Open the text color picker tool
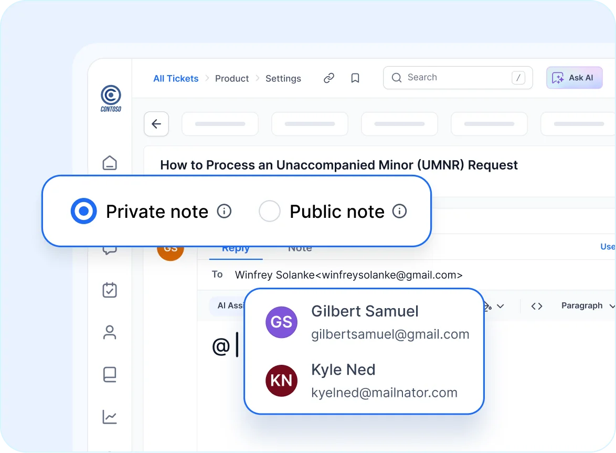This screenshot has width=616, height=453. click(x=487, y=306)
